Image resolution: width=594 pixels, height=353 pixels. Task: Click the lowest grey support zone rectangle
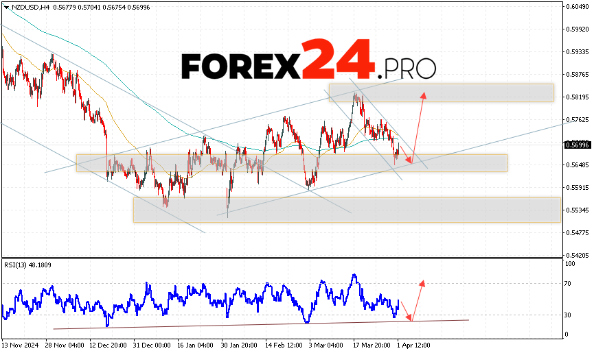[x=347, y=210]
